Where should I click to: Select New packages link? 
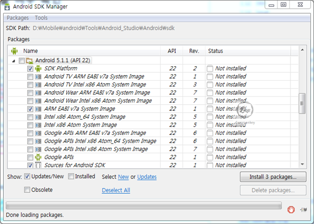click(x=123, y=177)
